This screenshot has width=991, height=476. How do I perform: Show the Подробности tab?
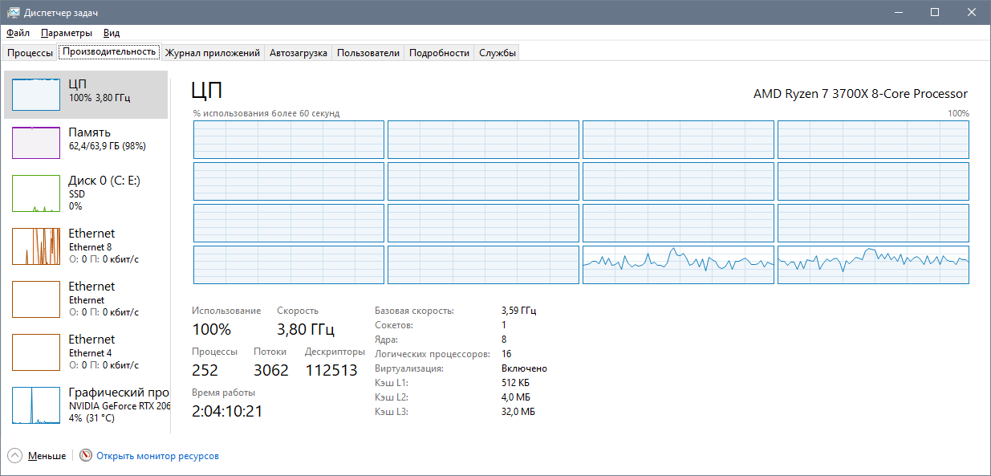click(x=439, y=53)
